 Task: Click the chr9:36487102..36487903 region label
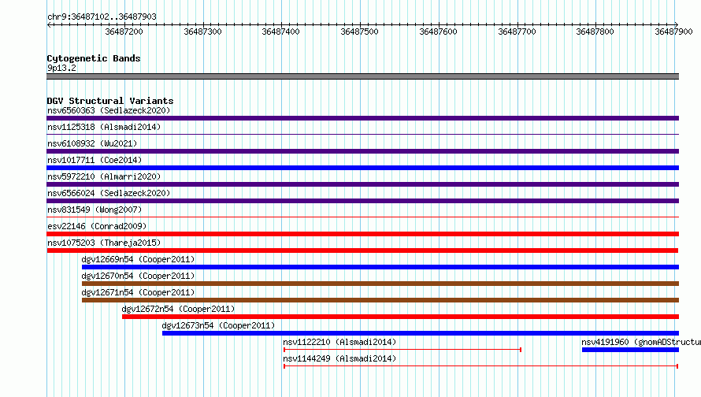coord(102,17)
